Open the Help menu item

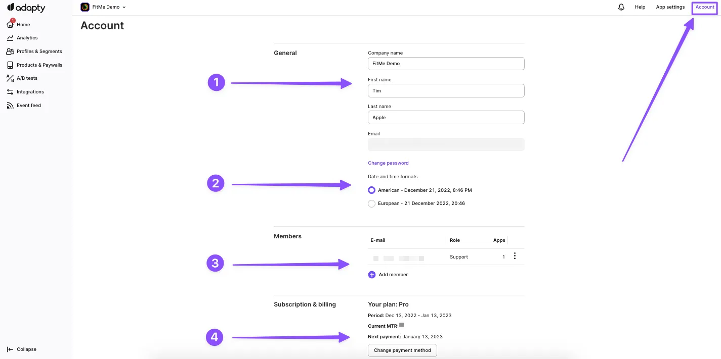(x=640, y=7)
